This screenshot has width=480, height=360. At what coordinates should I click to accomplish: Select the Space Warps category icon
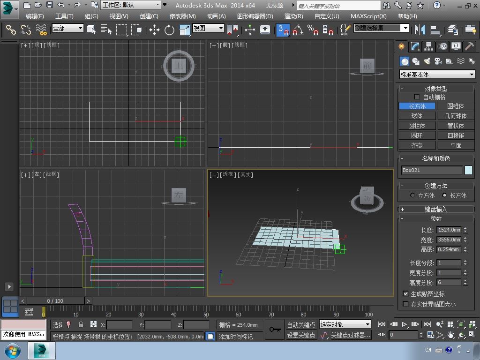point(461,61)
